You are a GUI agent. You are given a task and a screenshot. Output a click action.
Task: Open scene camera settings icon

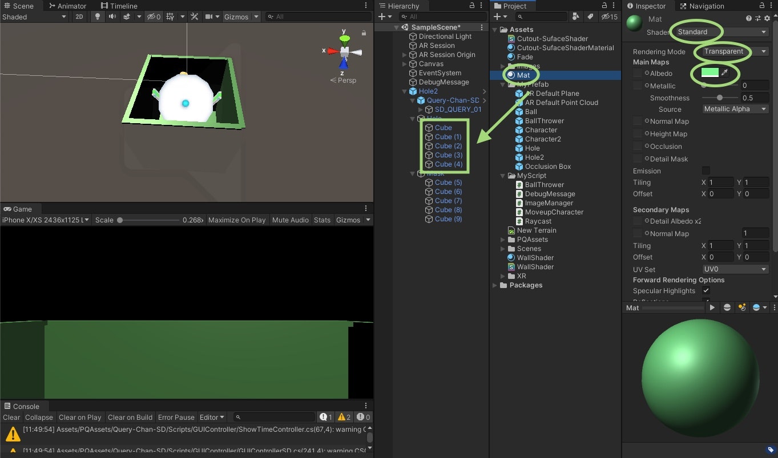click(209, 17)
